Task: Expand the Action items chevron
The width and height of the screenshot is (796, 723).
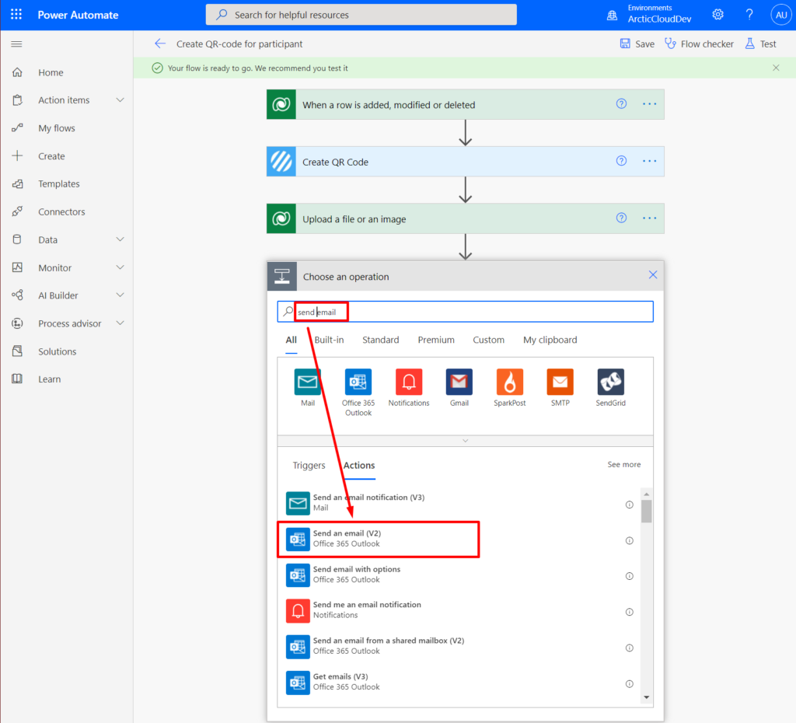Action: coord(120,100)
